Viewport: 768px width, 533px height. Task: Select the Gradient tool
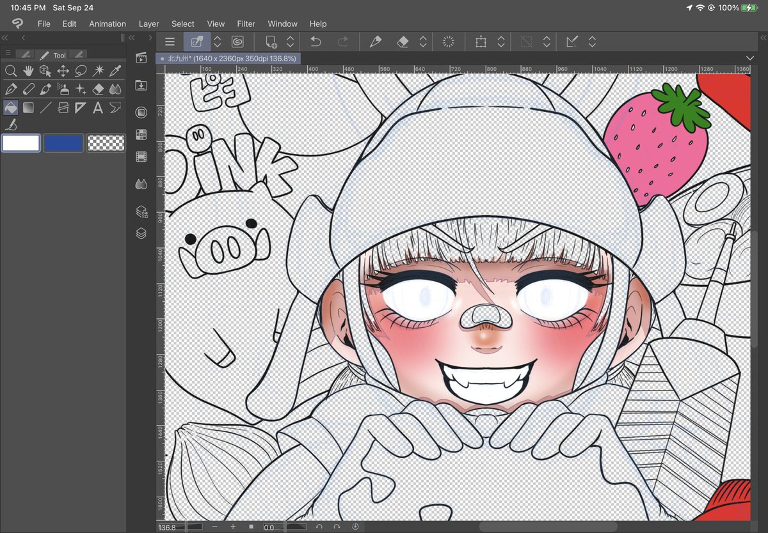tap(28, 107)
